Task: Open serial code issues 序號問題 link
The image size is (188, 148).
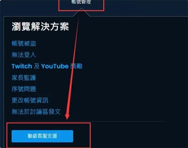Action: [24, 89]
